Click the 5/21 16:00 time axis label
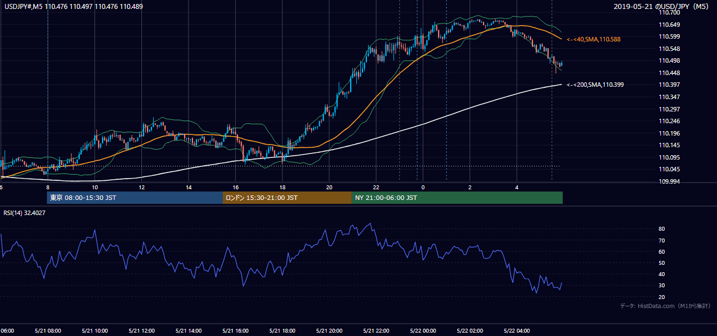Image resolution: width=717 pixels, height=336 pixels. (236, 330)
